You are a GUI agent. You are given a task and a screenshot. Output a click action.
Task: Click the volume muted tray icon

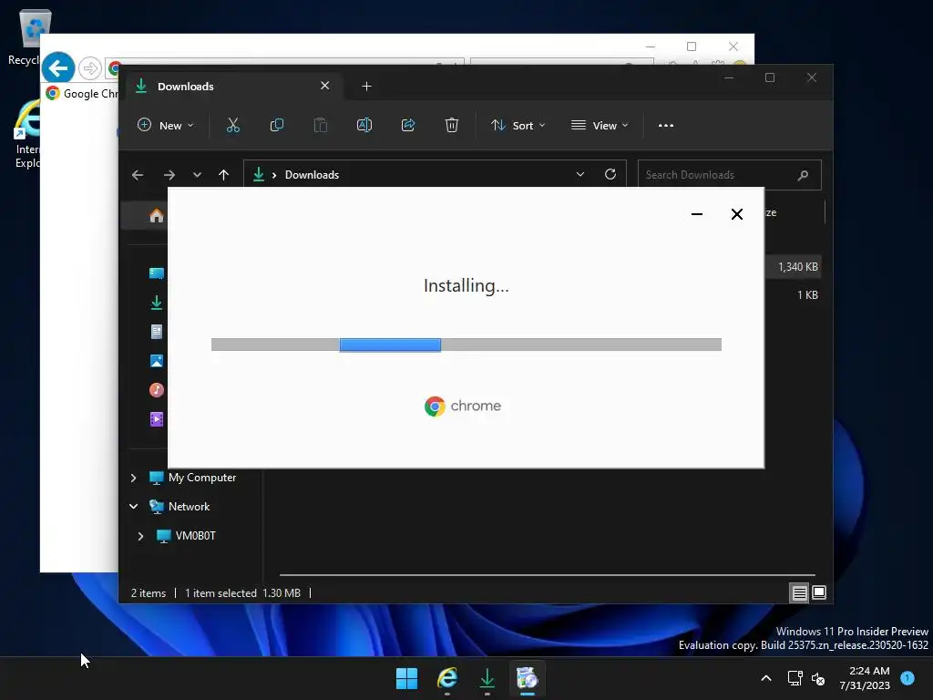coord(818,678)
